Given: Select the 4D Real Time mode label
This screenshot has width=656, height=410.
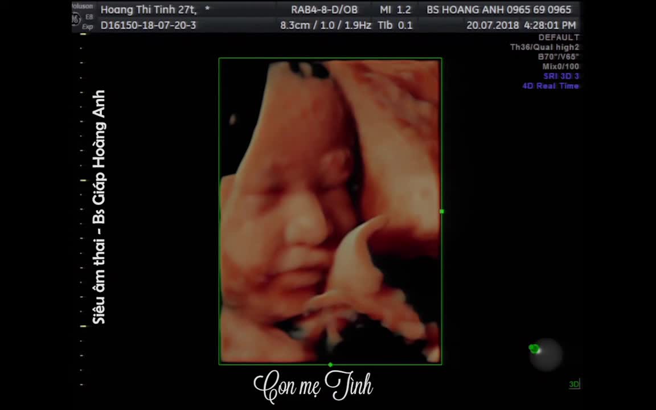Looking at the screenshot, I should point(551,86).
